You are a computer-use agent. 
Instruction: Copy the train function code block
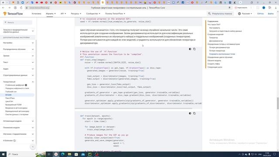194,113
